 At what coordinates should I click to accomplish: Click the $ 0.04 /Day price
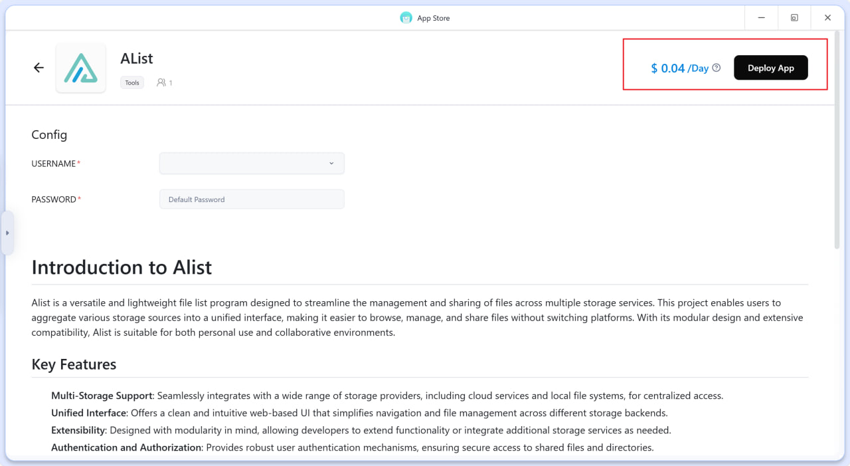[679, 68]
